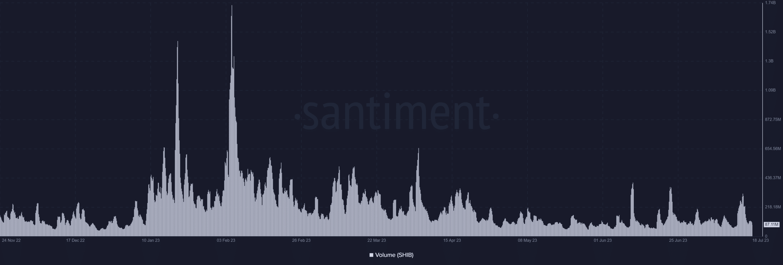The width and height of the screenshot is (783, 265).
Task: Click the 218.18M y-axis label
Action: pos(773,207)
